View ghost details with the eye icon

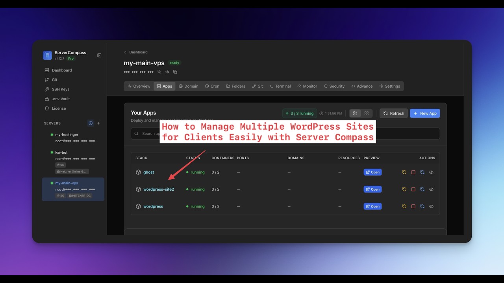pos(431,172)
